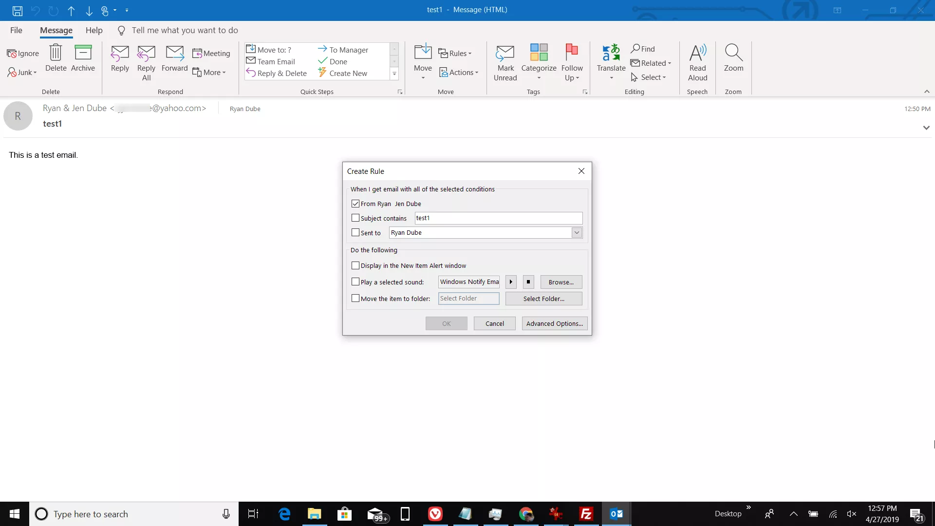
Task: Click the Reply All icon
Action: click(146, 53)
